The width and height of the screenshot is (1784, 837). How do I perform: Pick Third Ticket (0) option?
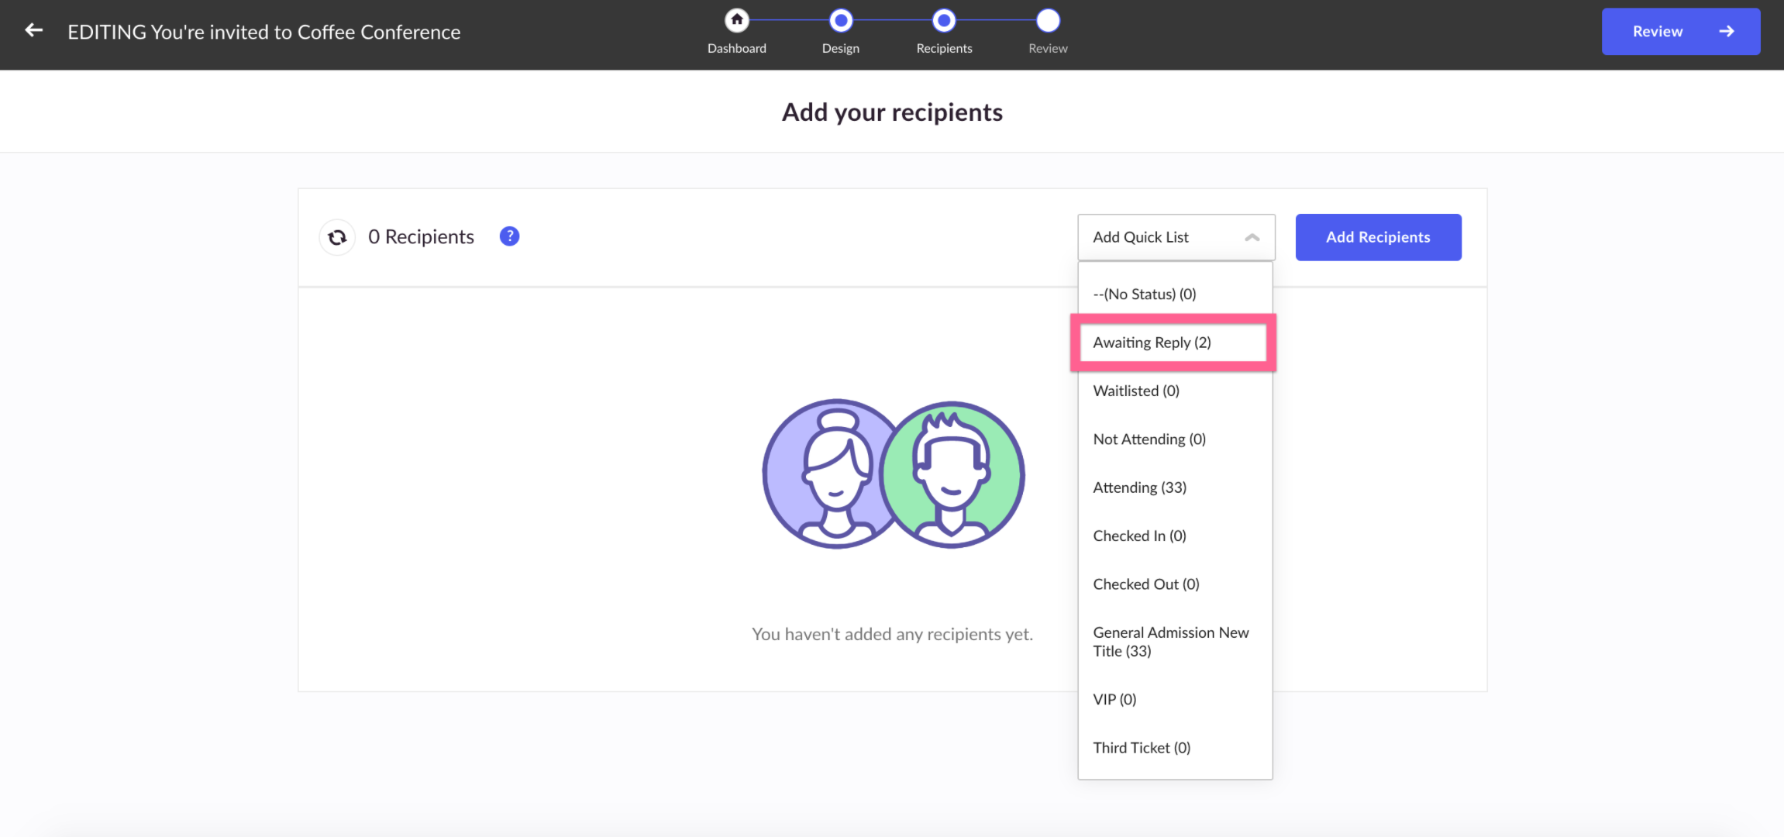[1175, 748]
